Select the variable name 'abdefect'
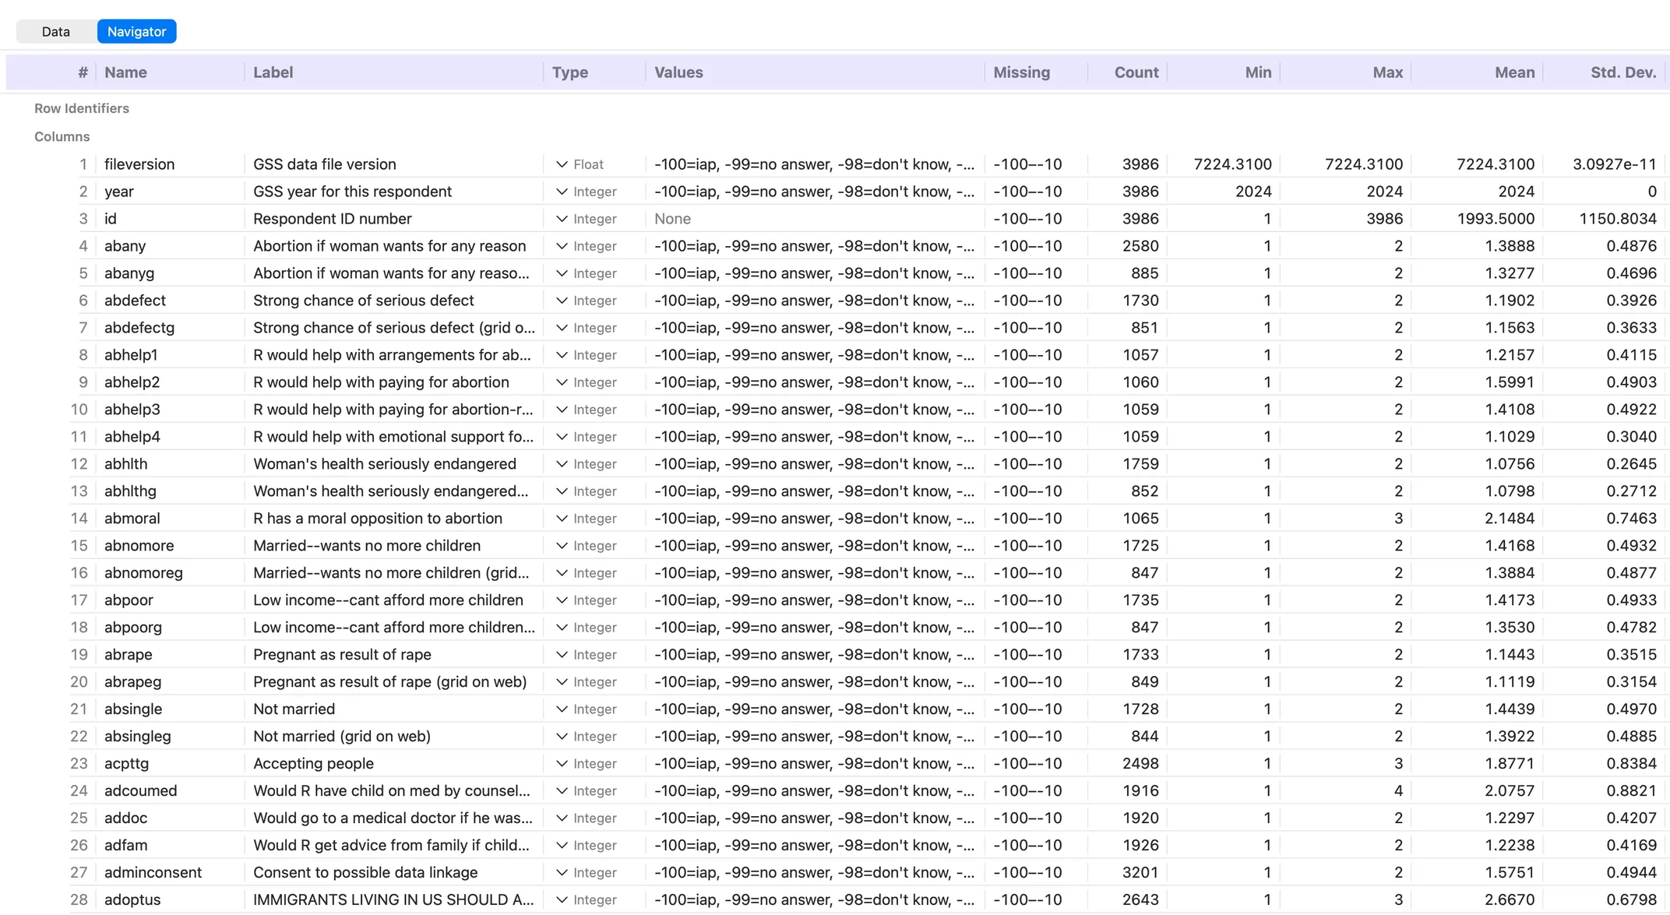This screenshot has height=915, width=1670. coord(135,301)
